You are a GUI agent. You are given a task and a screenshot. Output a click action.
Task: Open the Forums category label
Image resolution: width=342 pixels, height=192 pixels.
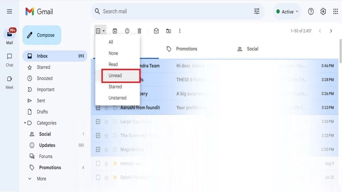coord(55,156)
